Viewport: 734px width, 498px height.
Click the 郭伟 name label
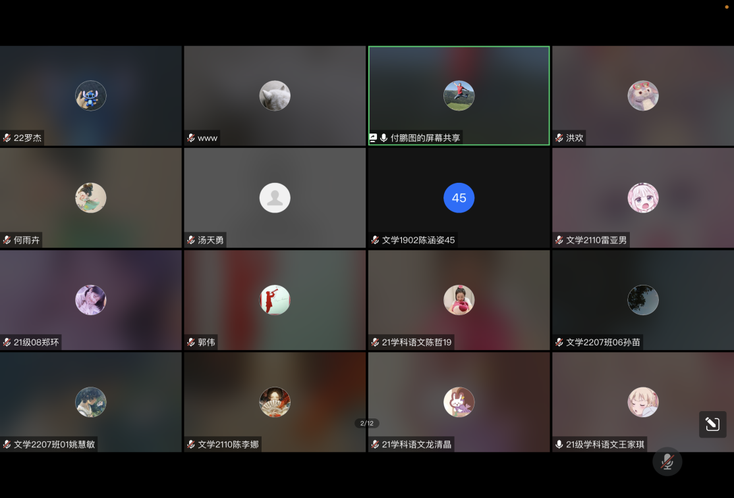click(206, 342)
